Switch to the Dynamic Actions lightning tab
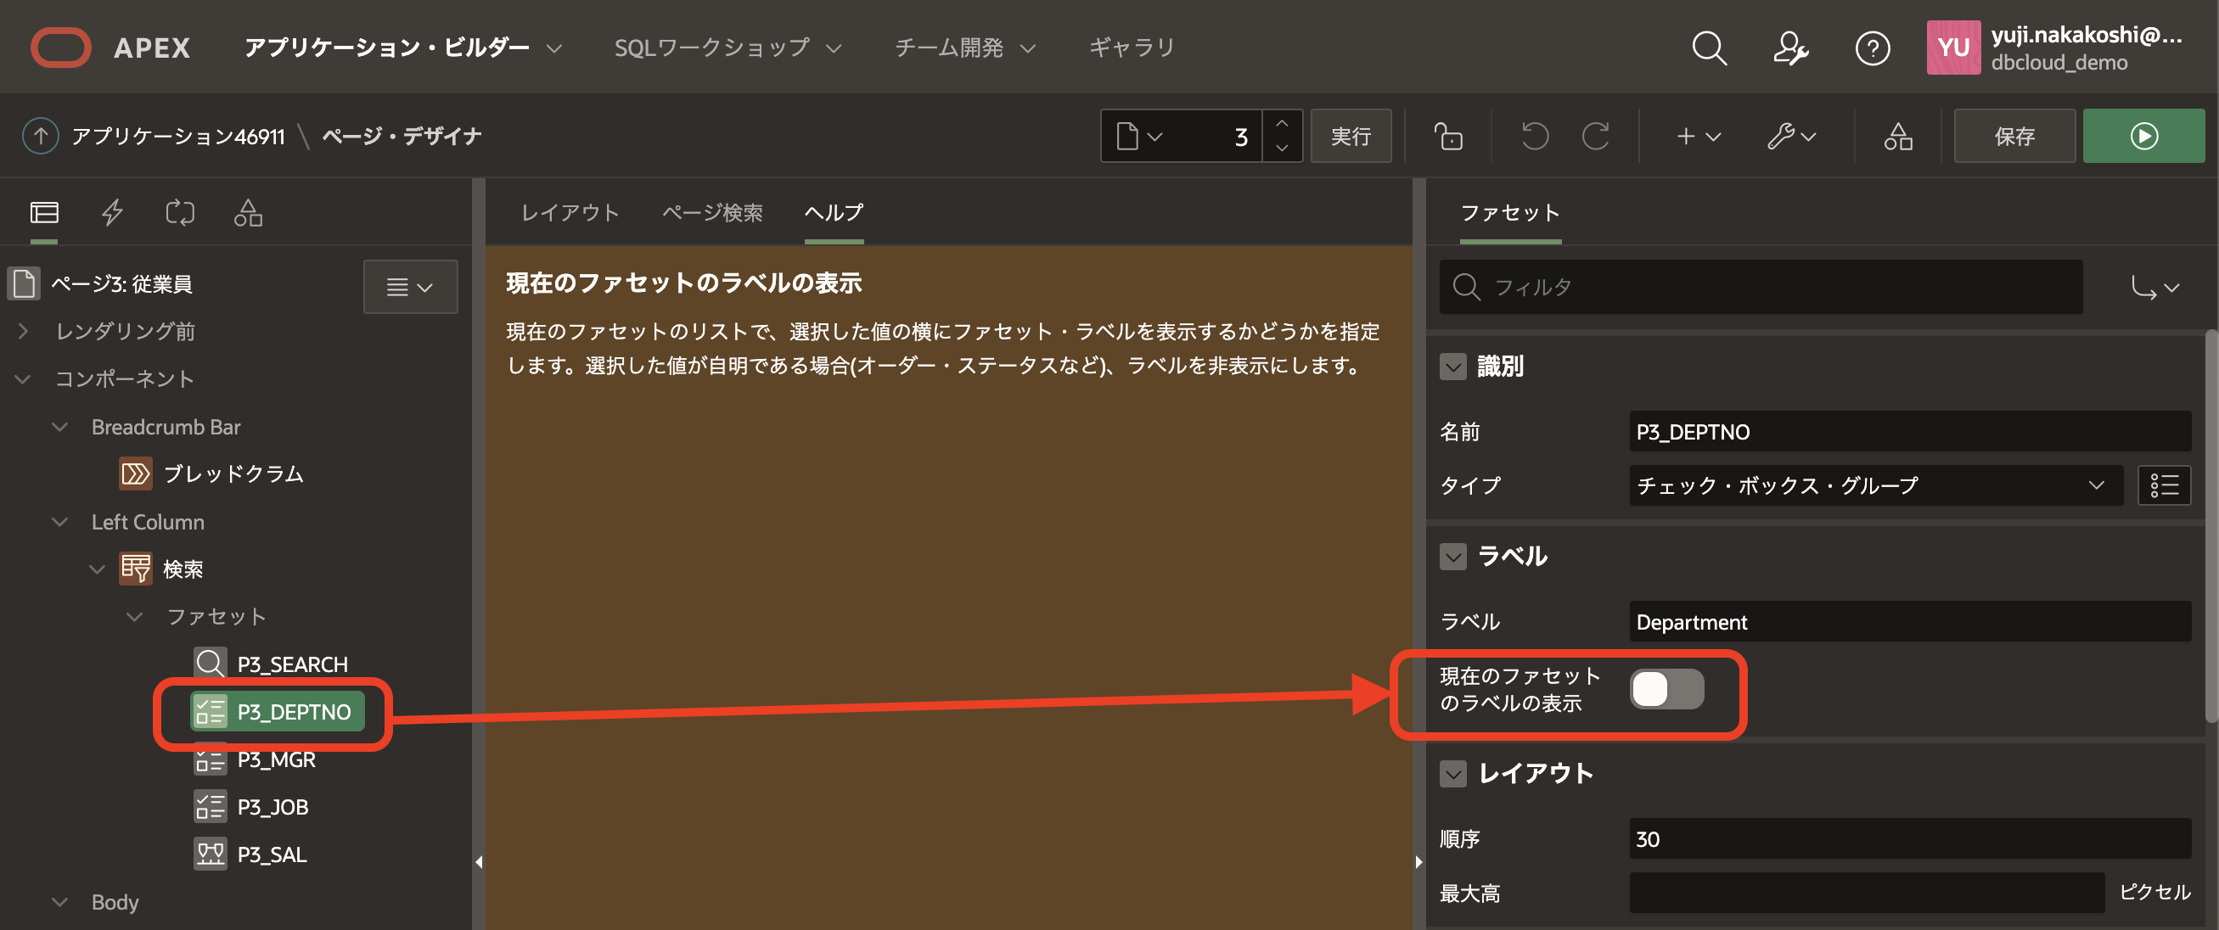Viewport: 2219px width, 930px height. tap(112, 212)
